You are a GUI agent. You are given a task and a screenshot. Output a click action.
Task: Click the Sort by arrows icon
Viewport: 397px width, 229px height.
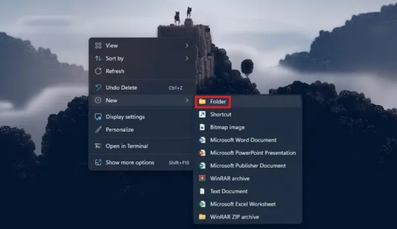tap(98, 59)
